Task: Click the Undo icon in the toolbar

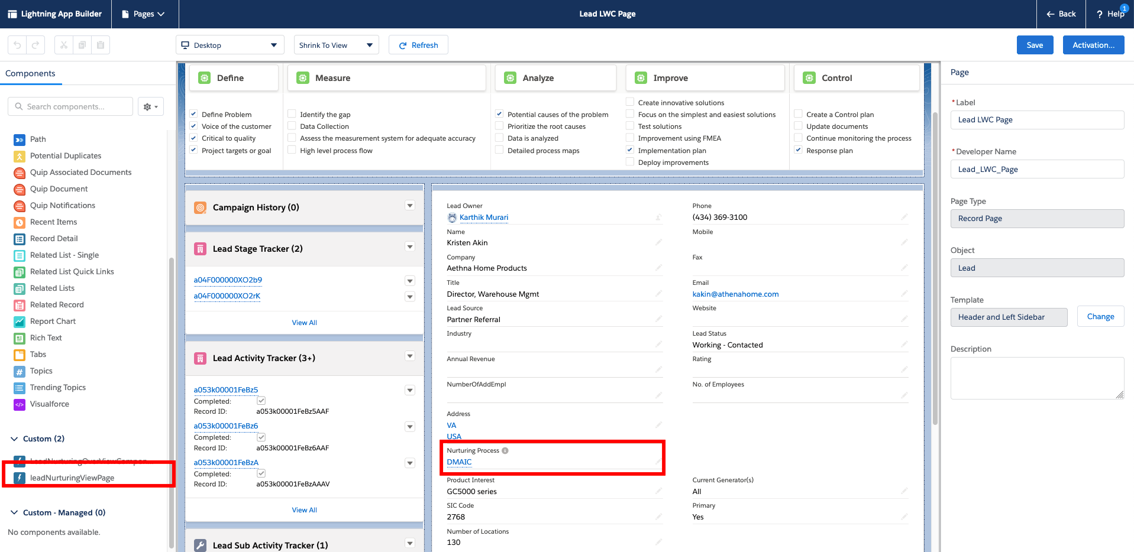Action: [x=17, y=44]
